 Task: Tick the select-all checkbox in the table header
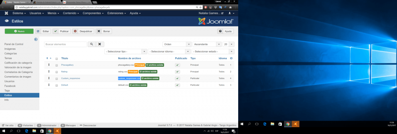pyautogui.click(x=57, y=59)
